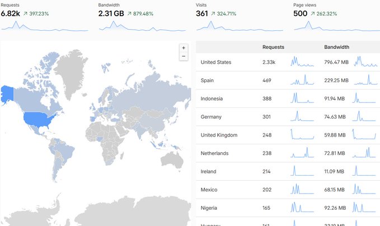Click the Bandwidth 2.31 GB total
This screenshot has height=226, width=380.
point(111,13)
